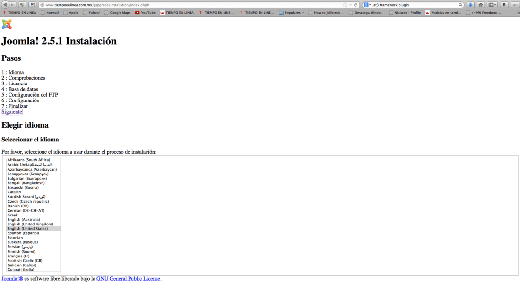Expand the Populares bookmark folder
The height and width of the screenshot is (282, 520).
tap(292, 13)
